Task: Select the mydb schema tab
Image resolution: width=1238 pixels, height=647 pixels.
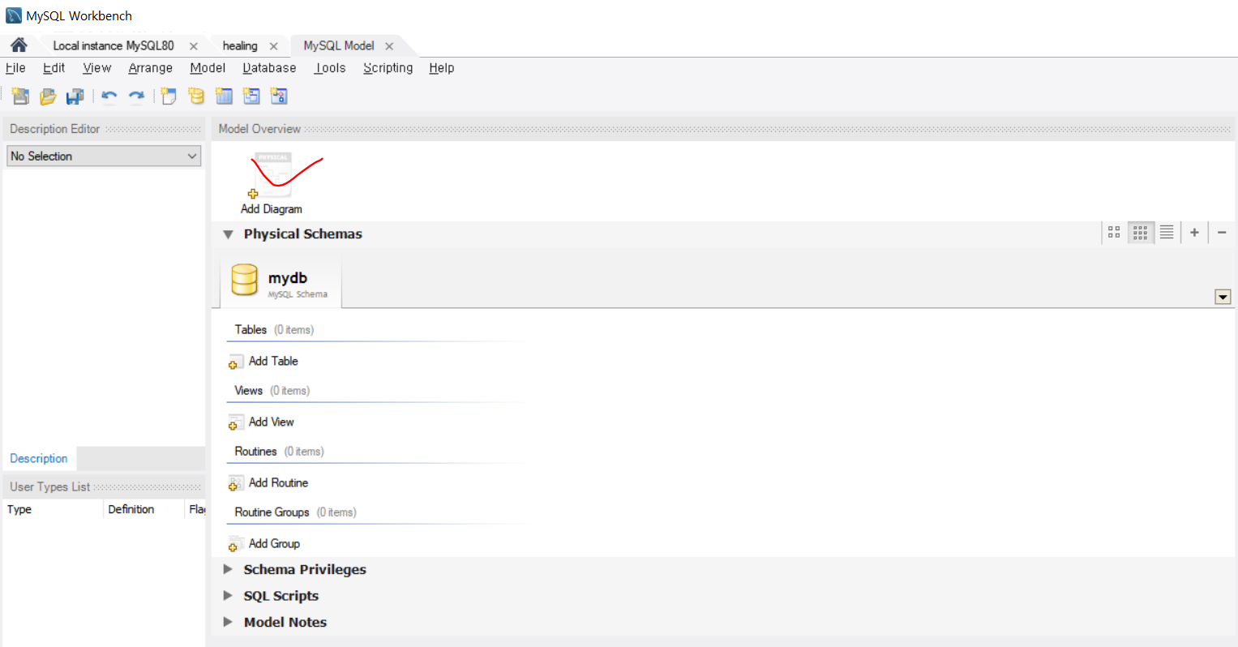Action: [281, 283]
